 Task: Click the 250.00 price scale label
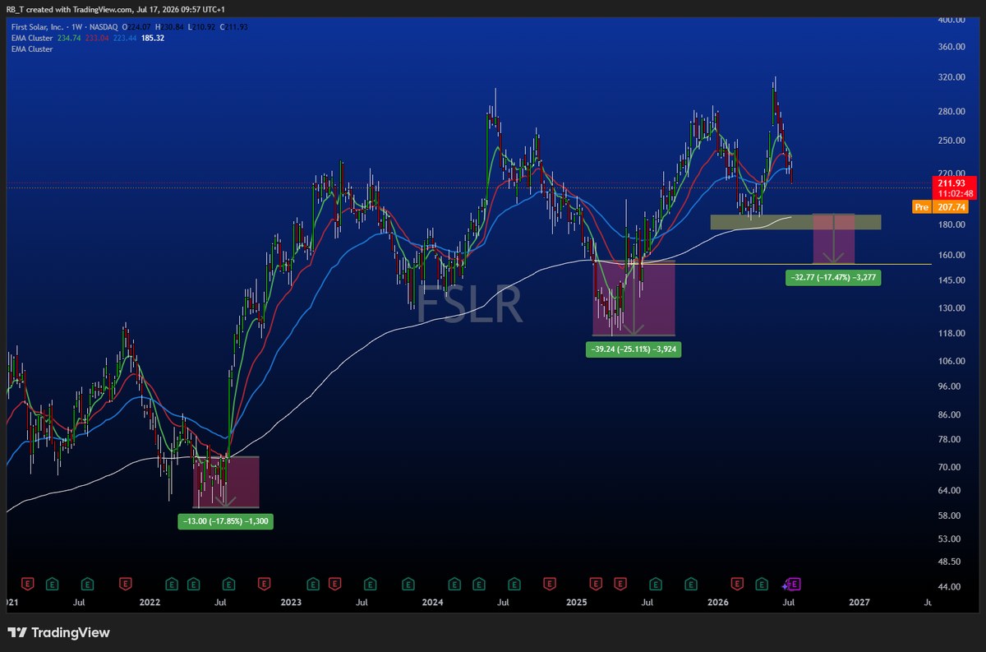950,141
